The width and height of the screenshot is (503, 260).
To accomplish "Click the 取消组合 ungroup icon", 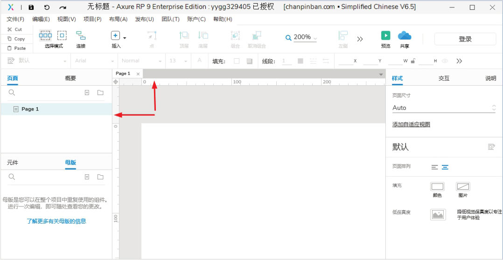I will point(257,35).
